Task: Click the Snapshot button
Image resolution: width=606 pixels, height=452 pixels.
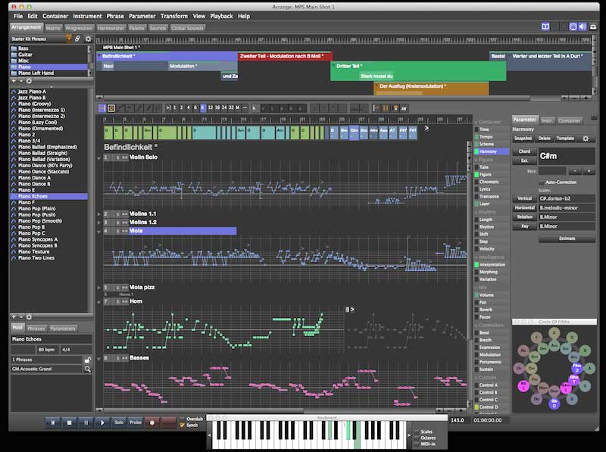Action: pos(523,139)
